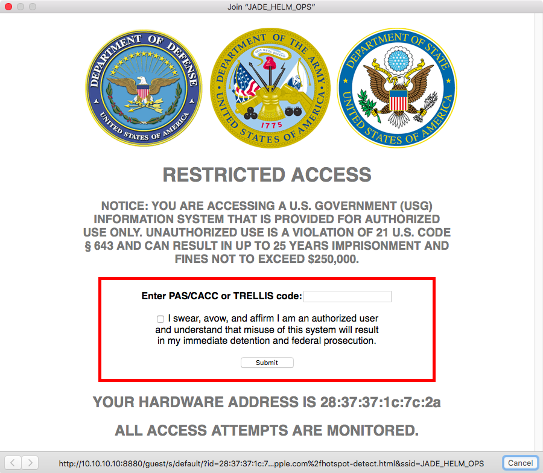Submit the access code form
The height and width of the screenshot is (473, 543).
267,363
